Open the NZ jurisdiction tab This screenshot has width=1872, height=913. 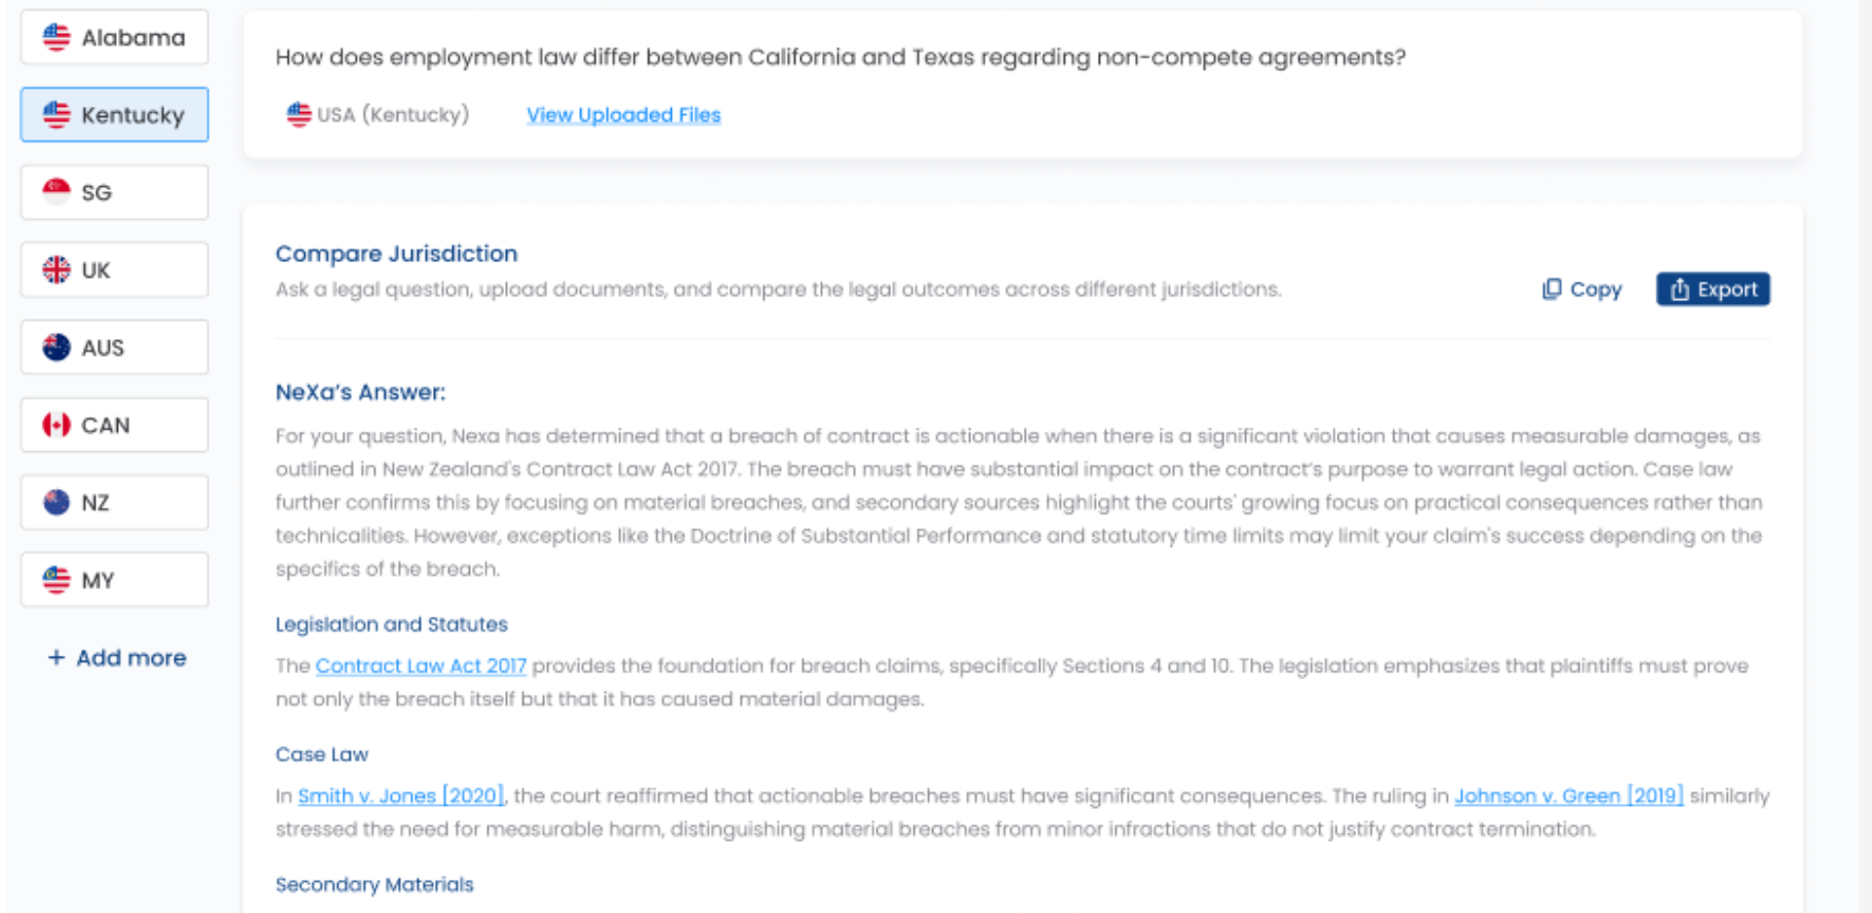pyautogui.click(x=114, y=502)
